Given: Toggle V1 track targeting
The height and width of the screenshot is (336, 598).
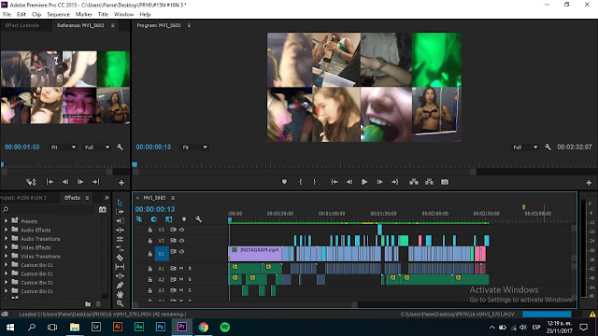Looking at the screenshot, I should pyautogui.click(x=162, y=254).
